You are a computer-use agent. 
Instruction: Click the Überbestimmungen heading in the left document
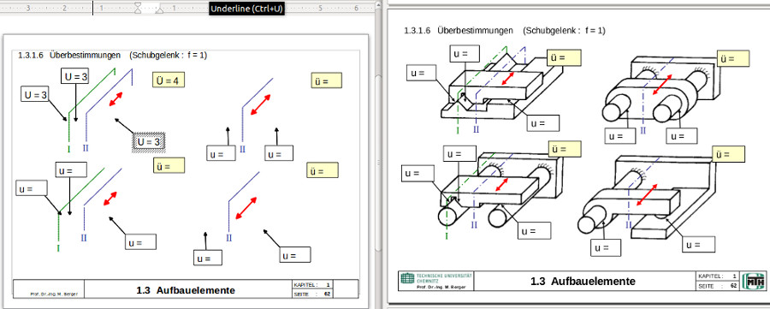coord(85,56)
